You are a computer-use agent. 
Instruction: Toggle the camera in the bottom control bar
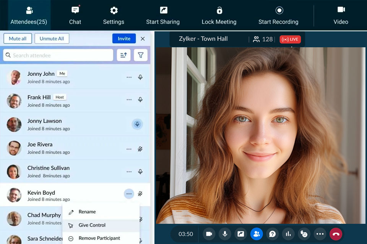pyautogui.click(x=209, y=234)
